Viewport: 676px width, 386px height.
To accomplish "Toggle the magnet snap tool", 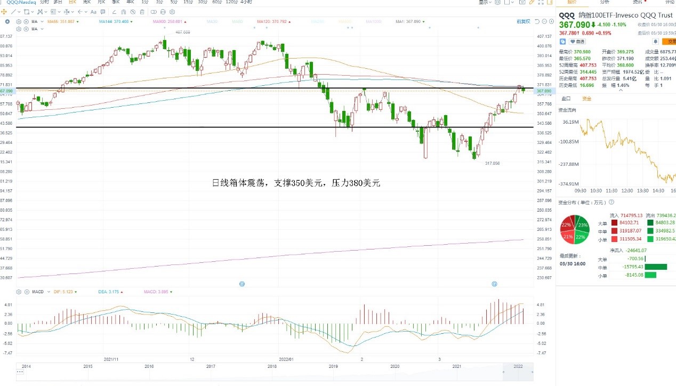I will point(123,12).
